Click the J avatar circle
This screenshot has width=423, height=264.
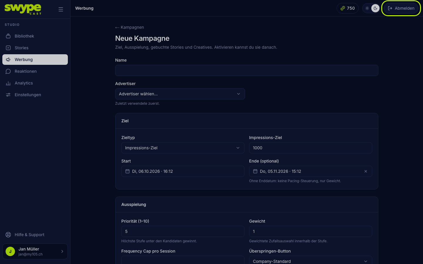pyautogui.click(x=10, y=251)
